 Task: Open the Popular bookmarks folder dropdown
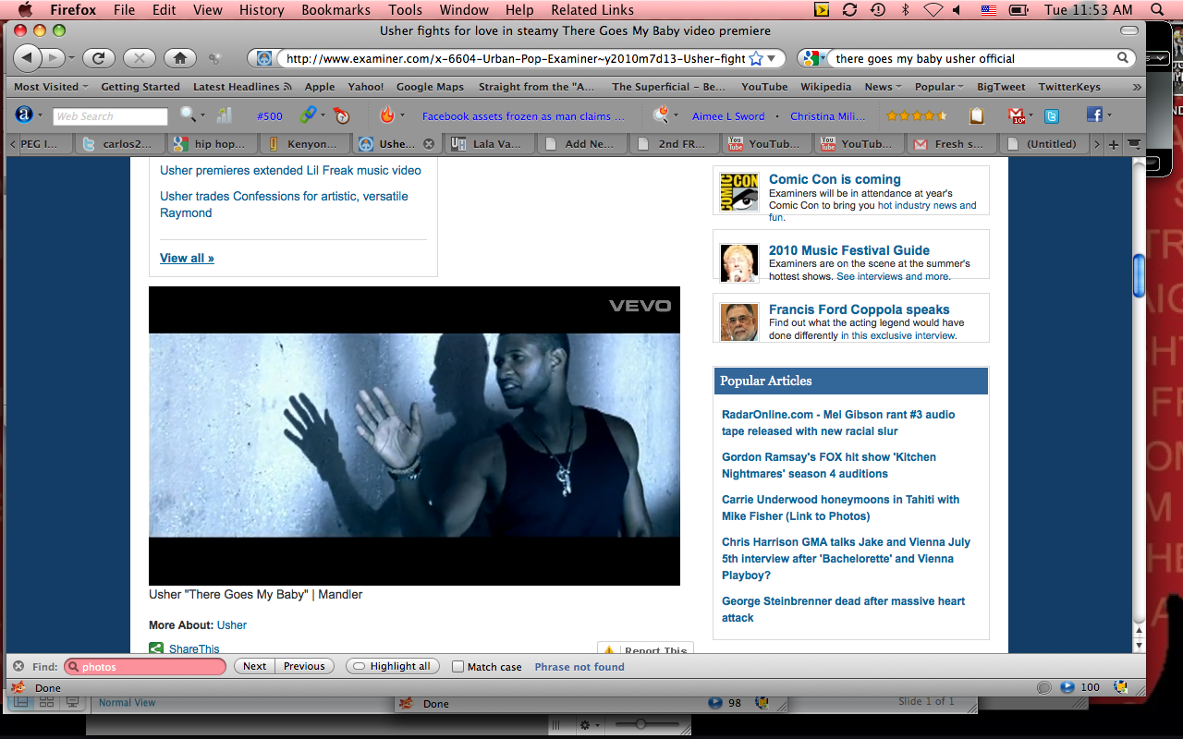938,87
